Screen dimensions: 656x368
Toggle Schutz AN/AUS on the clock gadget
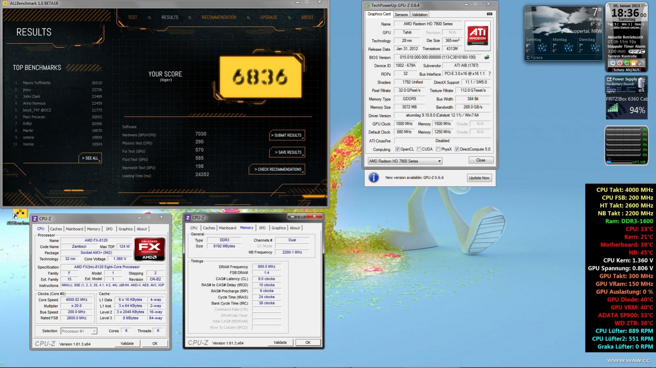point(626,70)
